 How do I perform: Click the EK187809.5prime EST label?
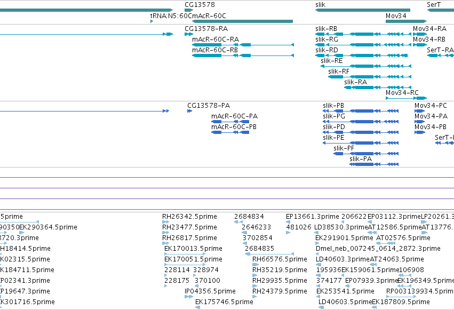[x=401, y=302]
